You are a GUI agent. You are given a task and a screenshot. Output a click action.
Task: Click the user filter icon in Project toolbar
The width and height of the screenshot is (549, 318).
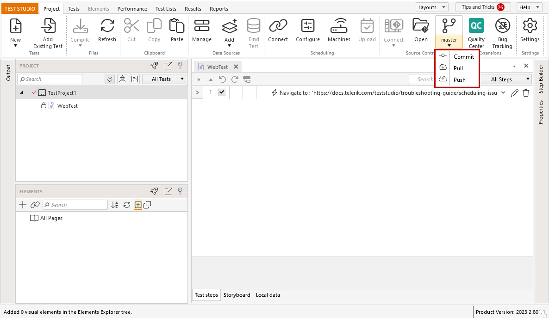[x=122, y=79]
